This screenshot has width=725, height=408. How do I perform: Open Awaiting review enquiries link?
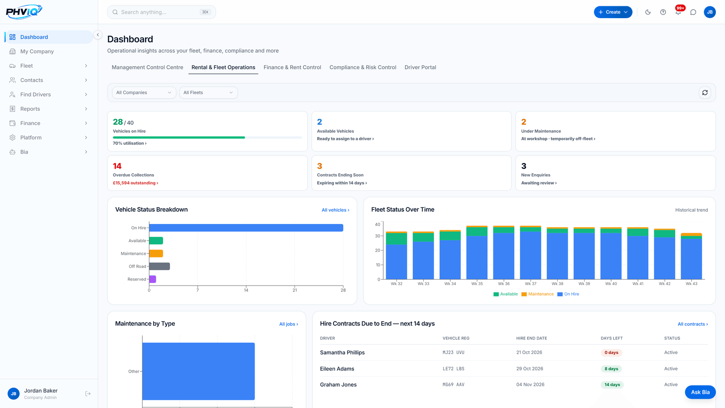(539, 183)
